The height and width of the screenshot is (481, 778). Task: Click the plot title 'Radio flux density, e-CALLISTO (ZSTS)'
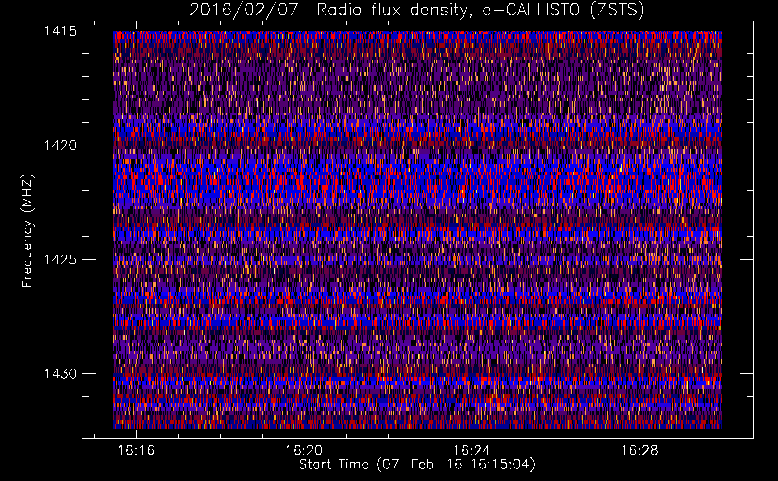(480, 10)
